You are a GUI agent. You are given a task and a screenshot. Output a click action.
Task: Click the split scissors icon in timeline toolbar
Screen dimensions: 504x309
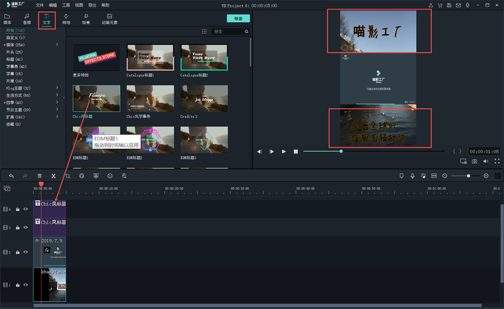pyautogui.click(x=53, y=176)
